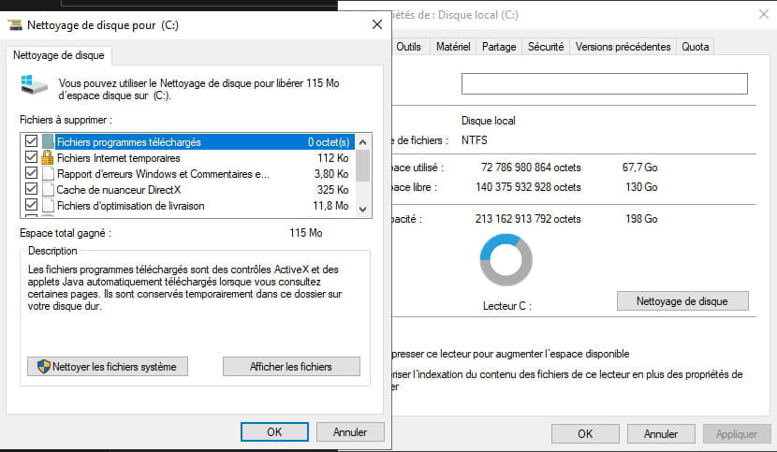
Task: Click the Espace total gagné 115 Mo value
Action: click(x=306, y=232)
